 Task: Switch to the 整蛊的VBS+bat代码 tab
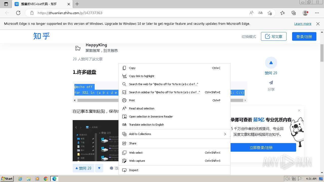[42, 4]
